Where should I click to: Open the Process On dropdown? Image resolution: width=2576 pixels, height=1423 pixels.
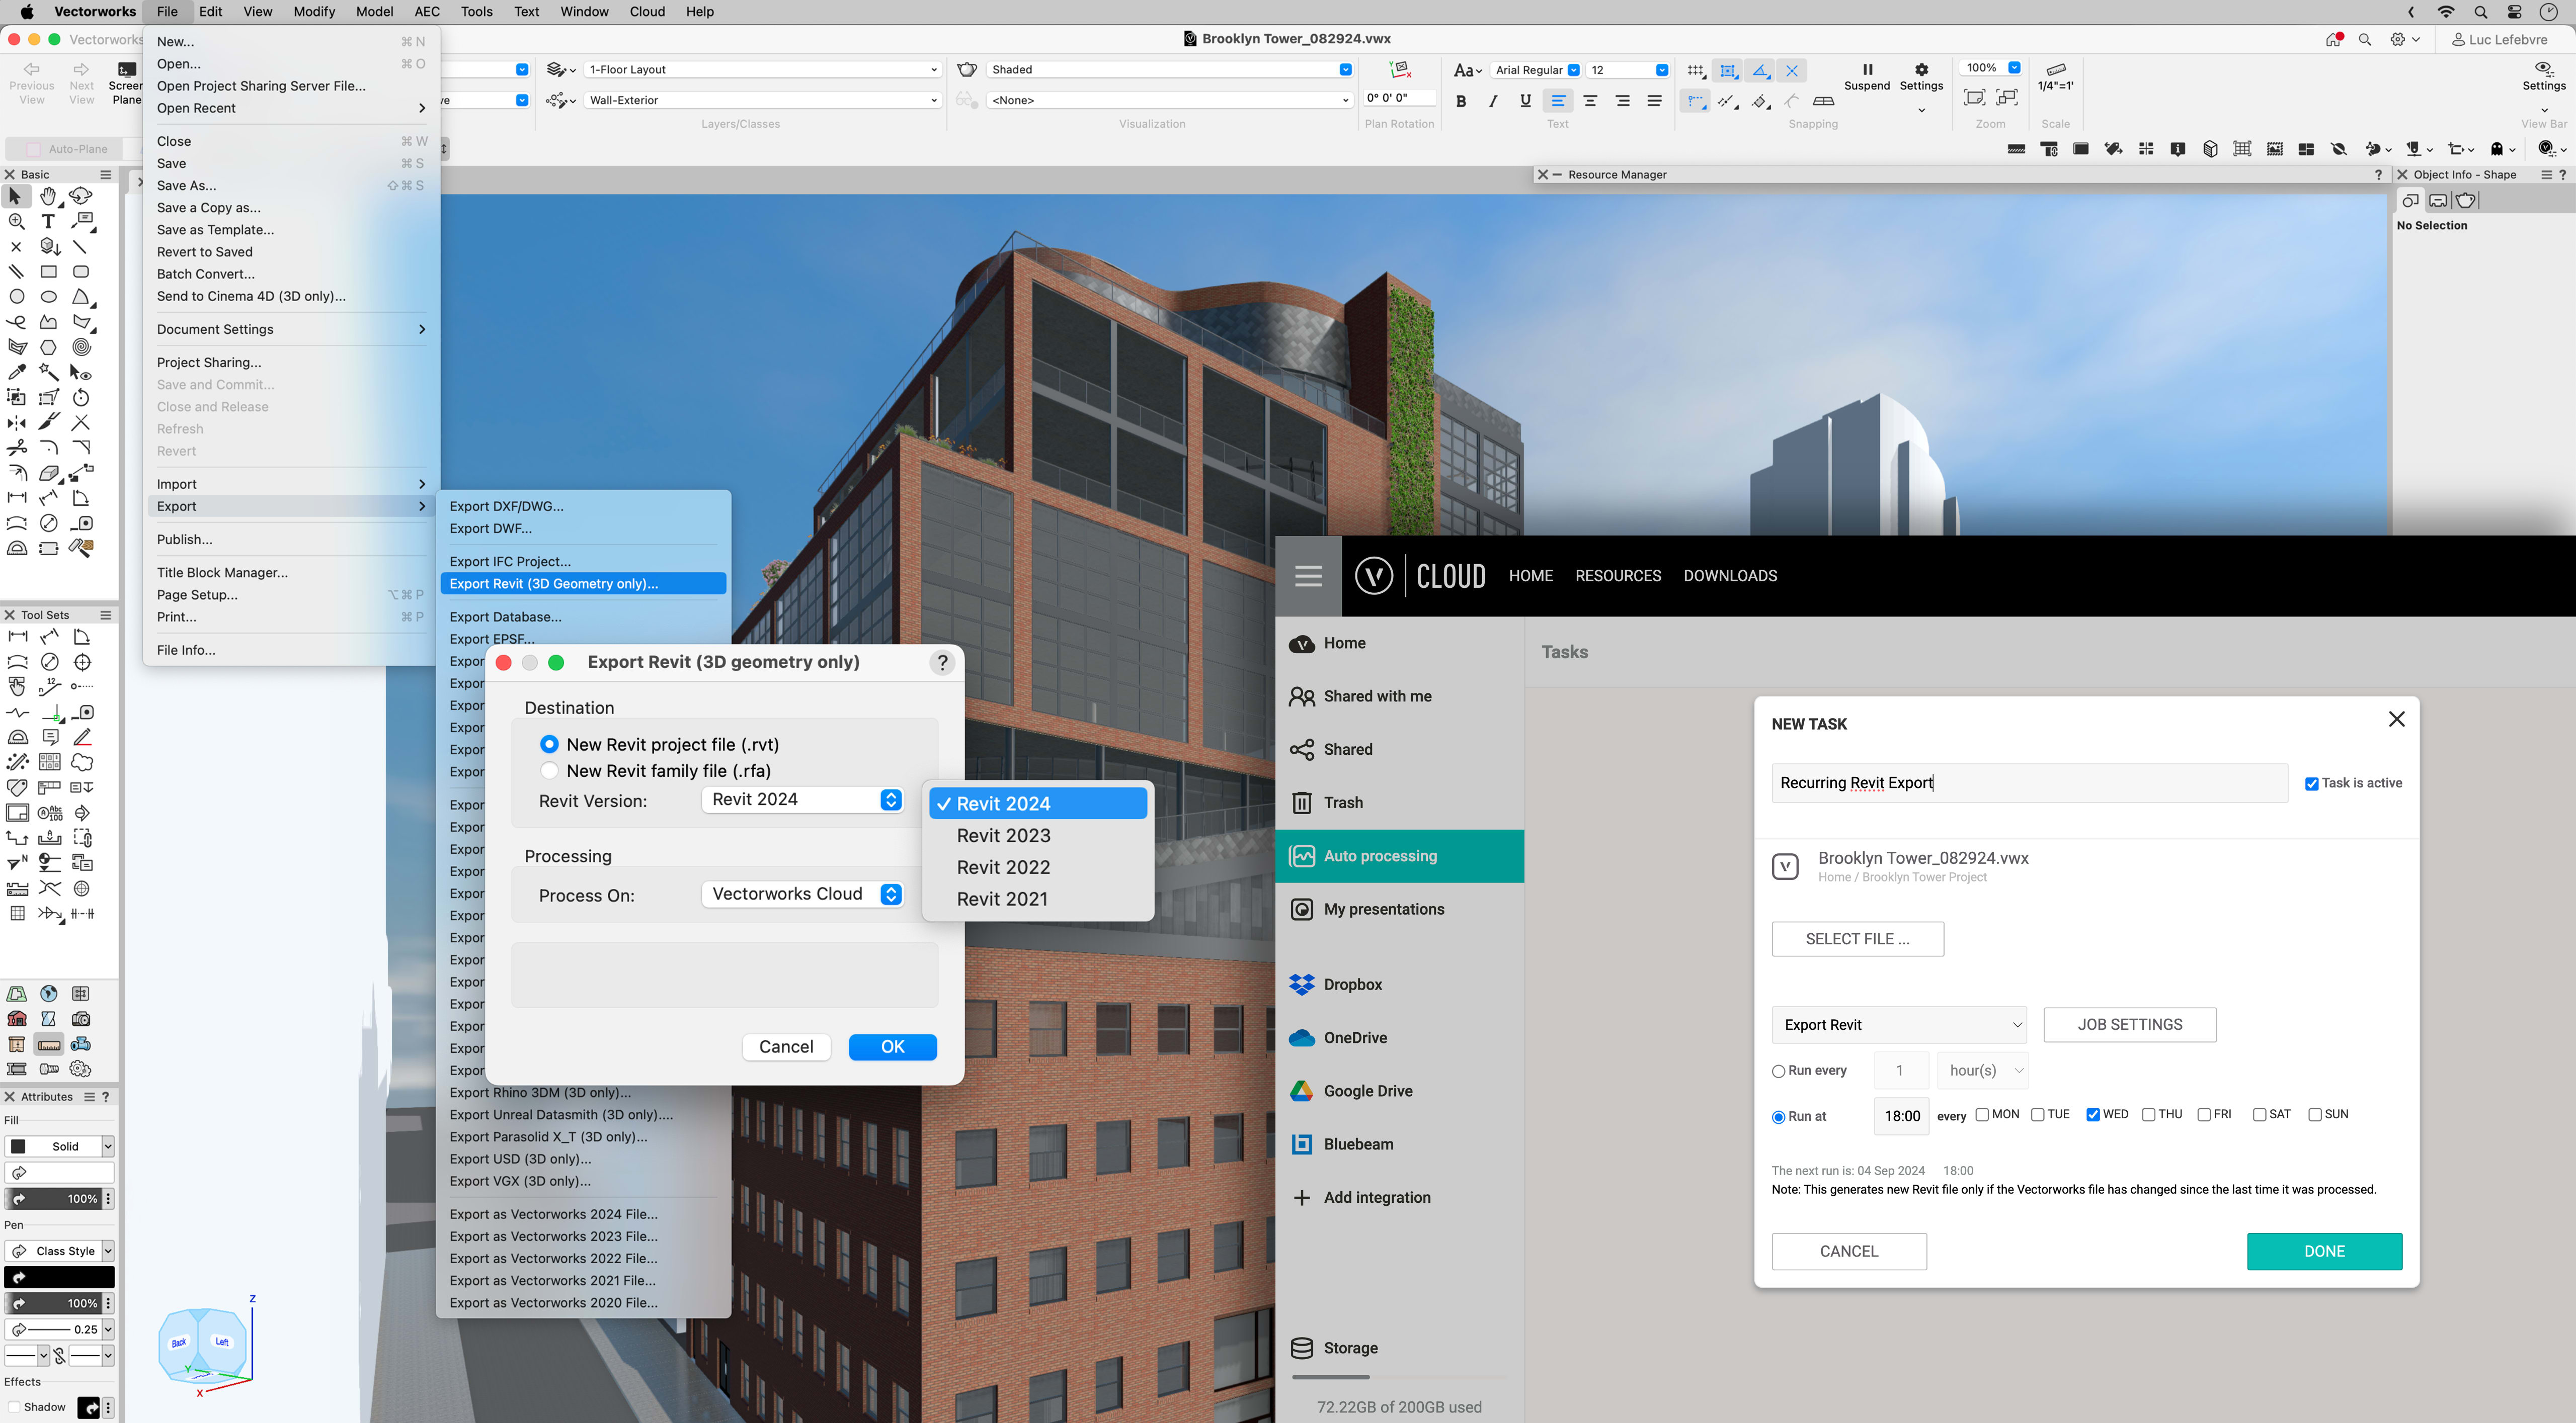[x=802, y=895]
